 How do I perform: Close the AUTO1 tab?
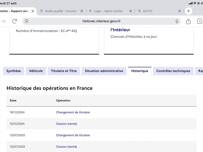[180, 11]
